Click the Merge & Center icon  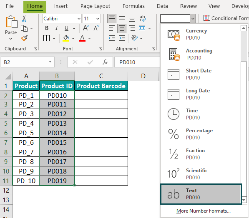pyautogui.click(x=142, y=28)
